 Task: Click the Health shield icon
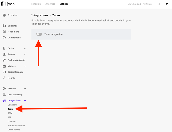click(4, 78)
